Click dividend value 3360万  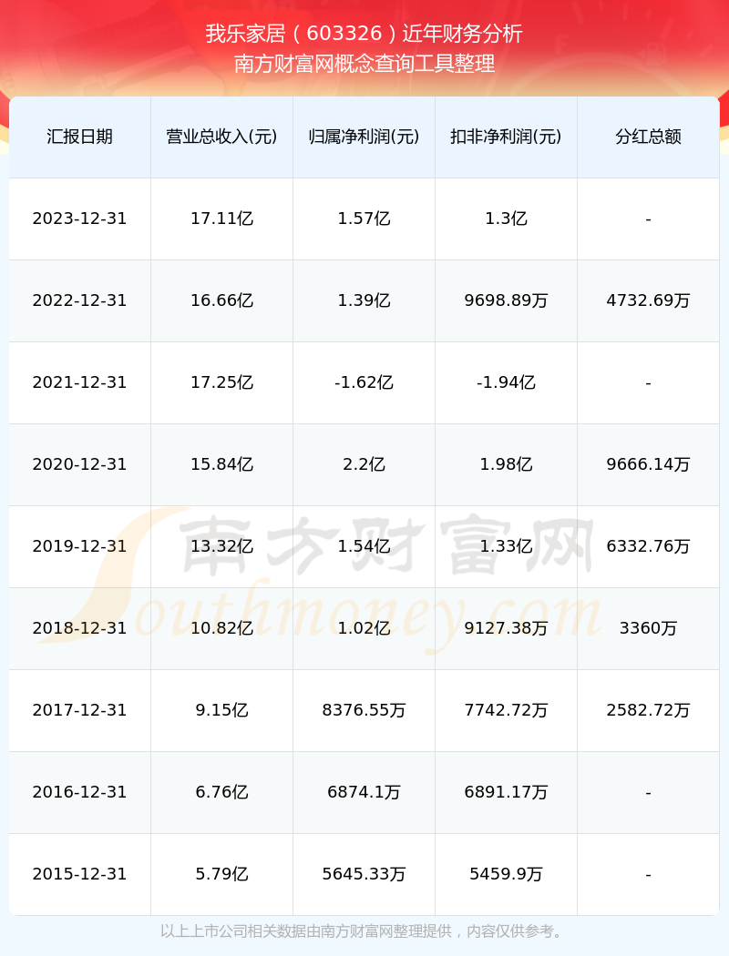coord(649,628)
